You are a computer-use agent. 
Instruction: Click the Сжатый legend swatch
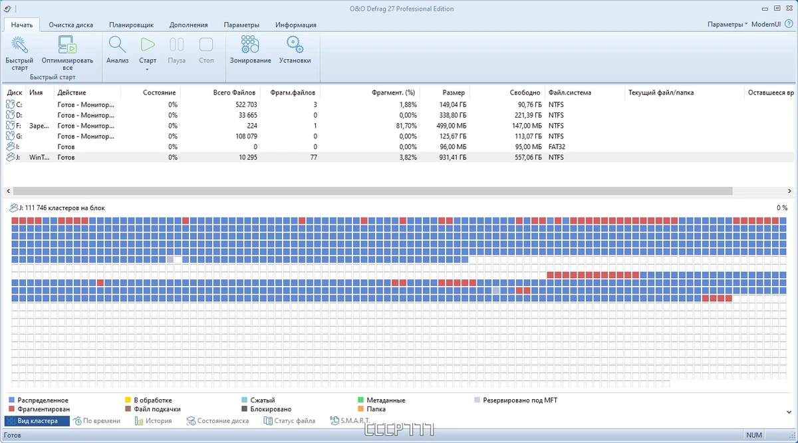tap(244, 400)
